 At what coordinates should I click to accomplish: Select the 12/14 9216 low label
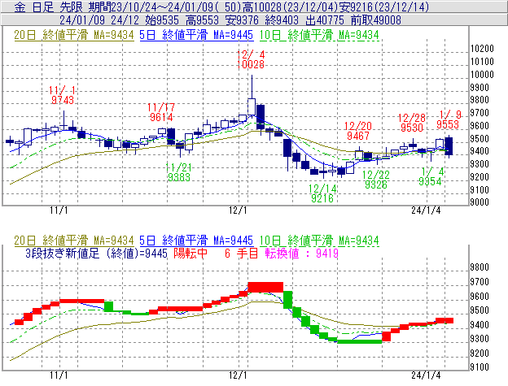[x=322, y=193]
